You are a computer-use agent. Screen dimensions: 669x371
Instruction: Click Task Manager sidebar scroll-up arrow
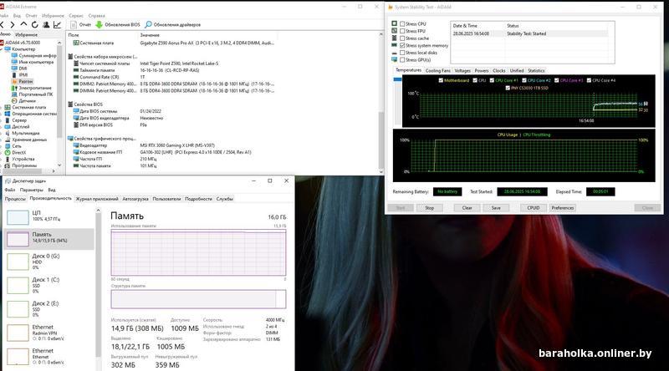tap(98, 211)
